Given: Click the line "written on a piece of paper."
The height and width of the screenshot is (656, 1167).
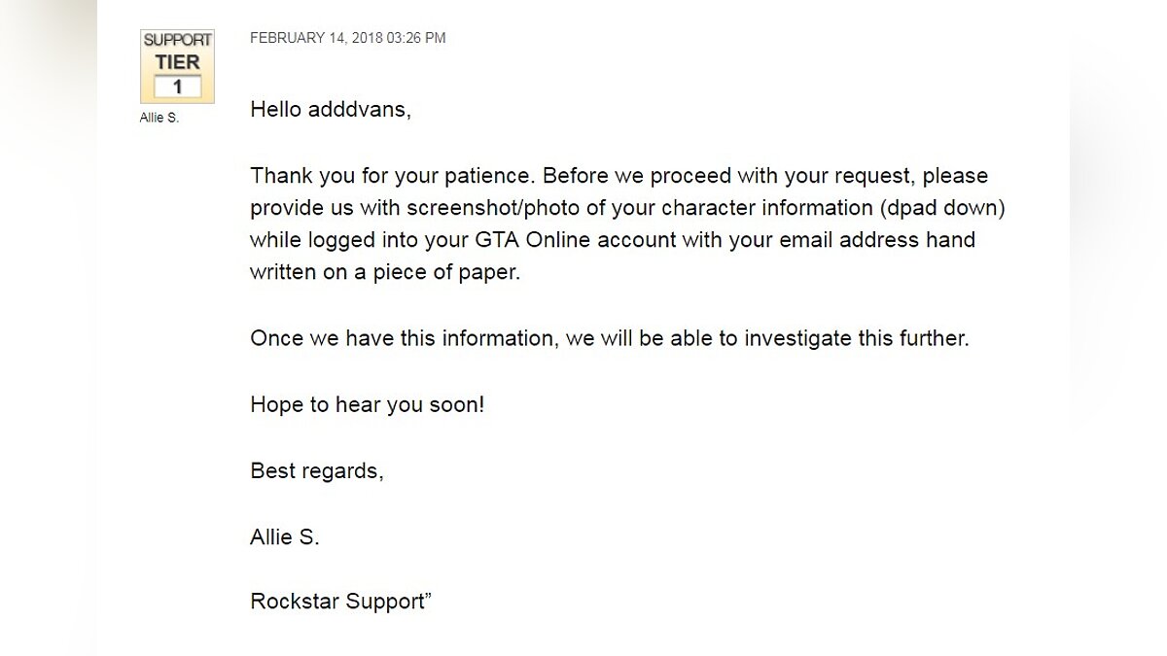Looking at the screenshot, I should (x=385, y=273).
